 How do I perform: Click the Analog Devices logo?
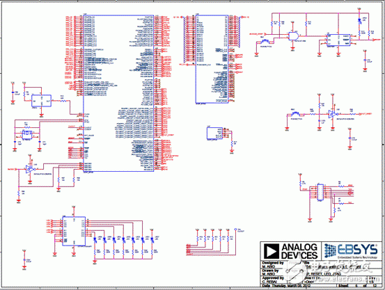pos(290,251)
